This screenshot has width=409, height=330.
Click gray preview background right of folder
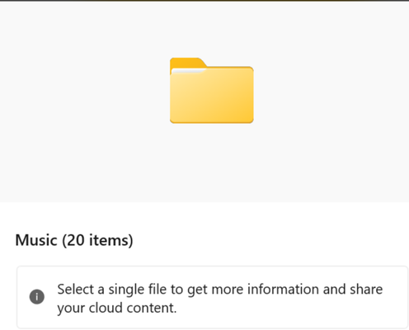(x=331, y=101)
